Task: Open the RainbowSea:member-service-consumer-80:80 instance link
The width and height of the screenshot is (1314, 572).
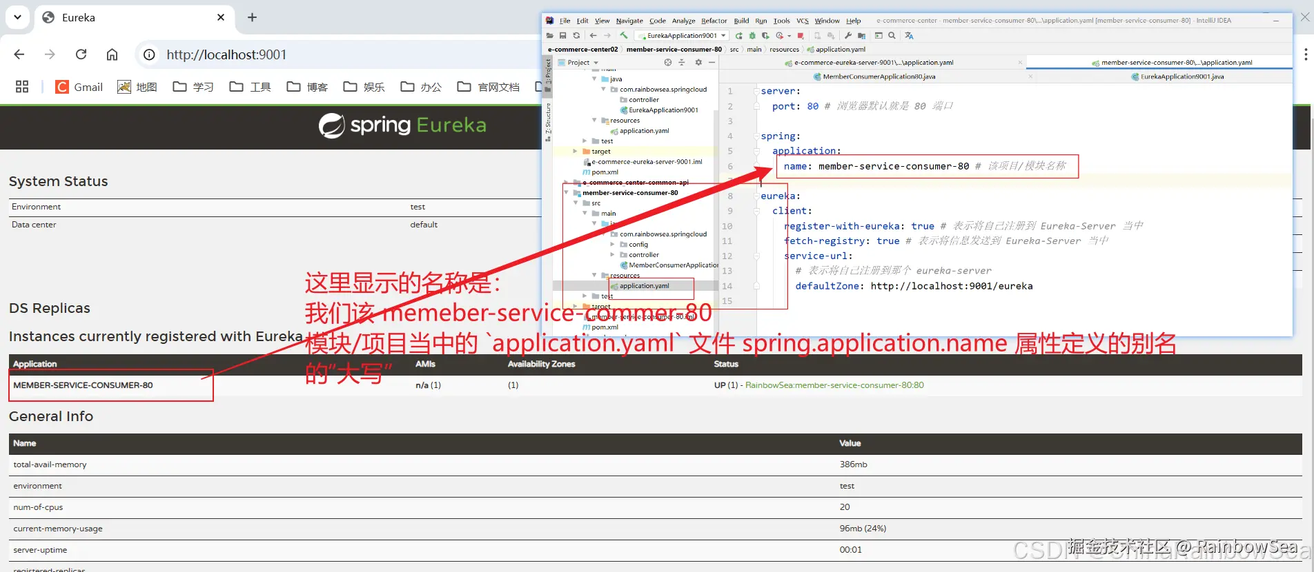Action: tap(834, 385)
